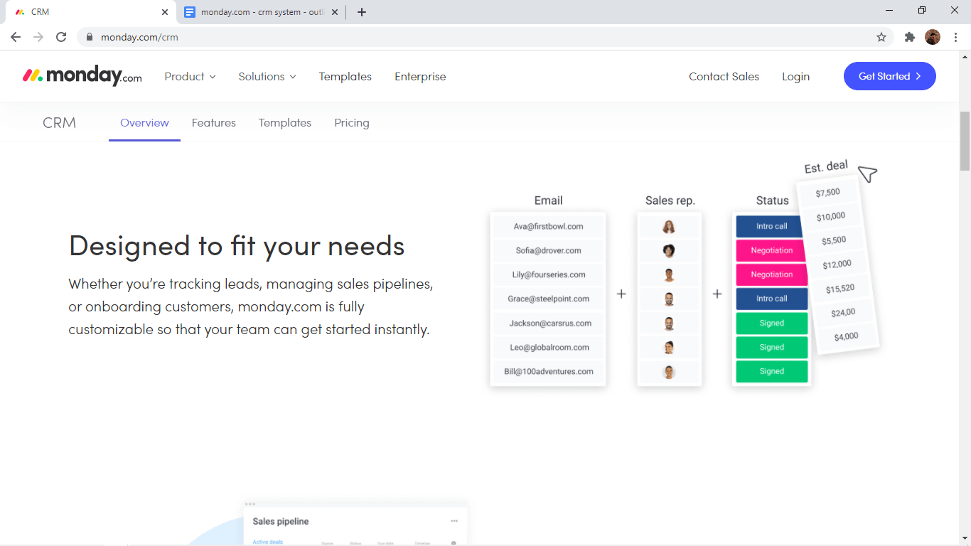Image resolution: width=971 pixels, height=546 pixels.
Task: Open Chrome three-dot menu
Action: coord(955,37)
